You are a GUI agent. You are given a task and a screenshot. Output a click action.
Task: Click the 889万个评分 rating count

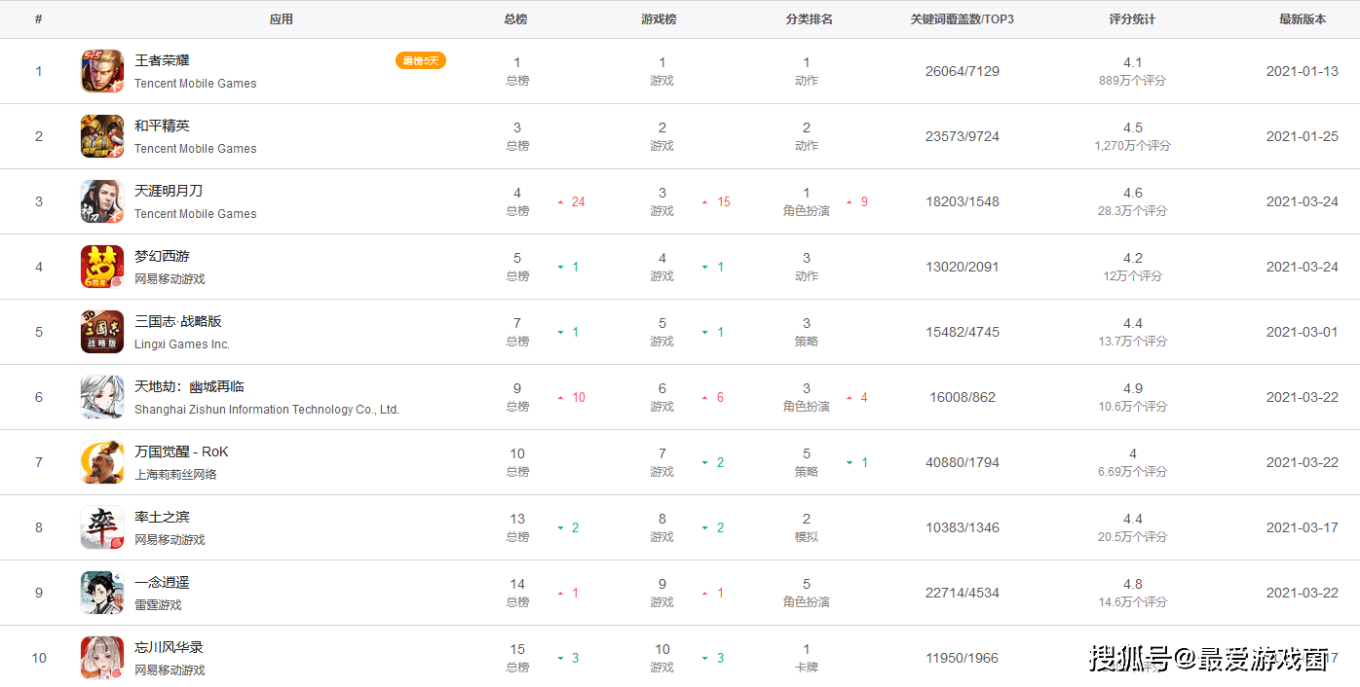(x=1132, y=81)
